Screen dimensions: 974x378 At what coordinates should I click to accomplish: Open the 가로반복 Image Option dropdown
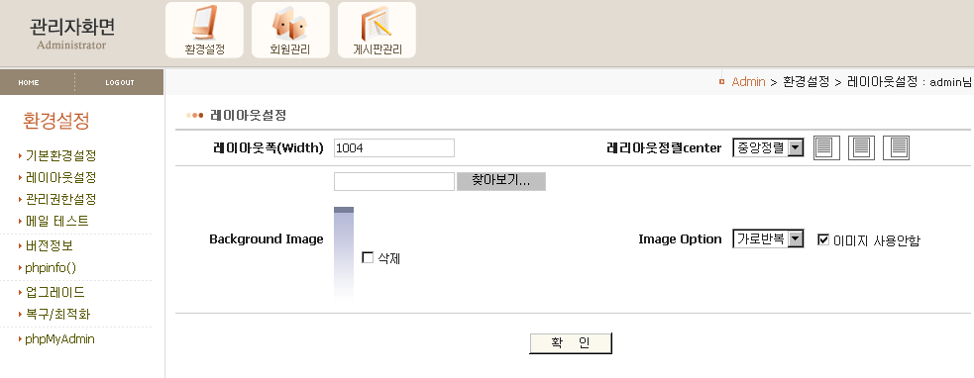click(x=768, y=238)
